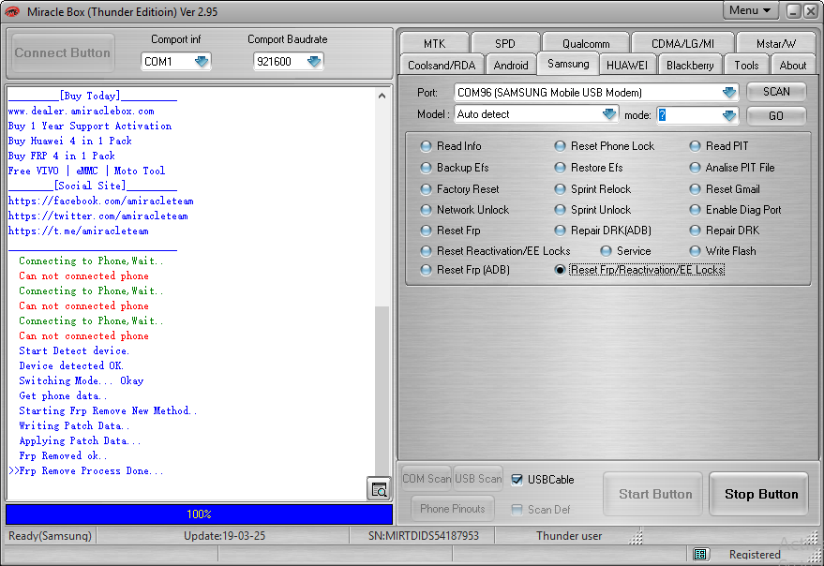This screenshot has width=824, height=566.
Task: Open the Comport inf COM1 dropdown
Action: (x=202, y=62)
